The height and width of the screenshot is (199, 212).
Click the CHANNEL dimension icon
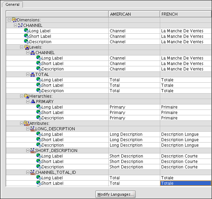pos(20,26)
